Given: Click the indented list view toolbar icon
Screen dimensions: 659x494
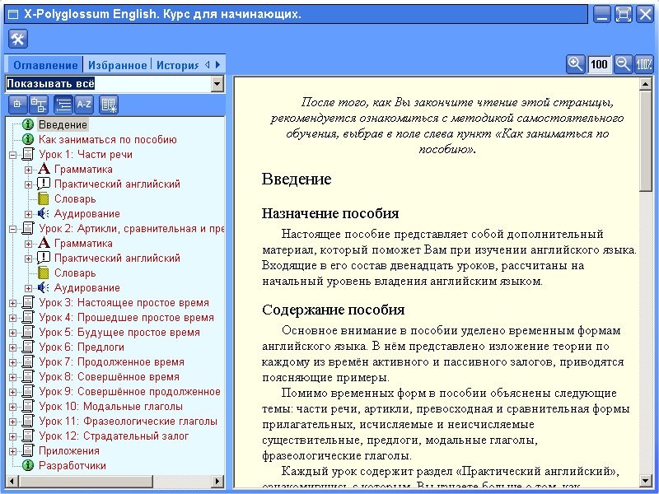Looking at the screenshot, I should 63,105.
